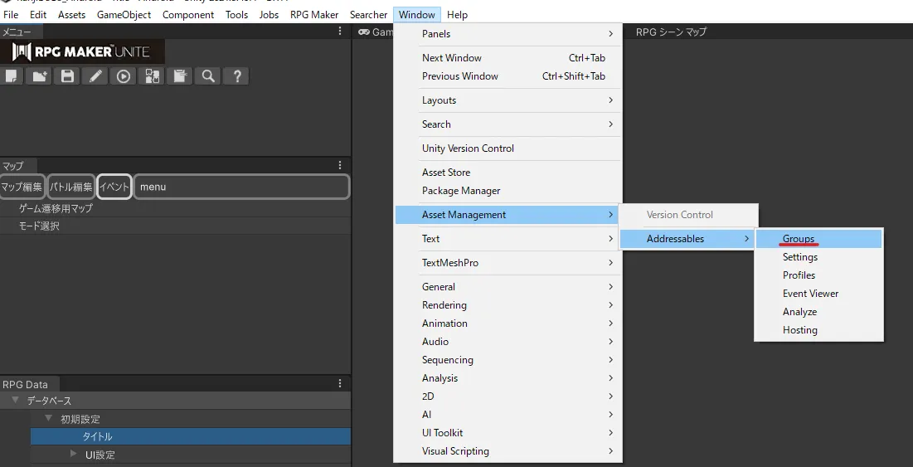The image size is (913, 467).
Task: Expand the Audio submenu
Action: point(507,342)
